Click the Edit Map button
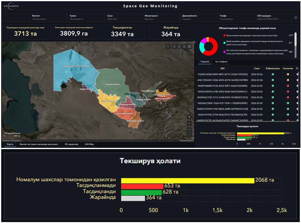The width and height of the screenshot is (301, 223). (x=89, y=144)
